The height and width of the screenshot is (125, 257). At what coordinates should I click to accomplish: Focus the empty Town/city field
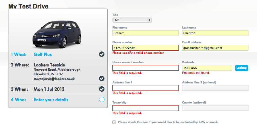point(145,108)
